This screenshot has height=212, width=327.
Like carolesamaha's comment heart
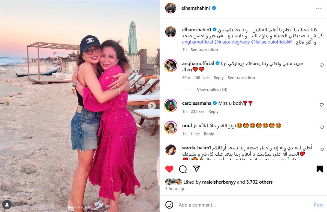click(x=322, y=105)
